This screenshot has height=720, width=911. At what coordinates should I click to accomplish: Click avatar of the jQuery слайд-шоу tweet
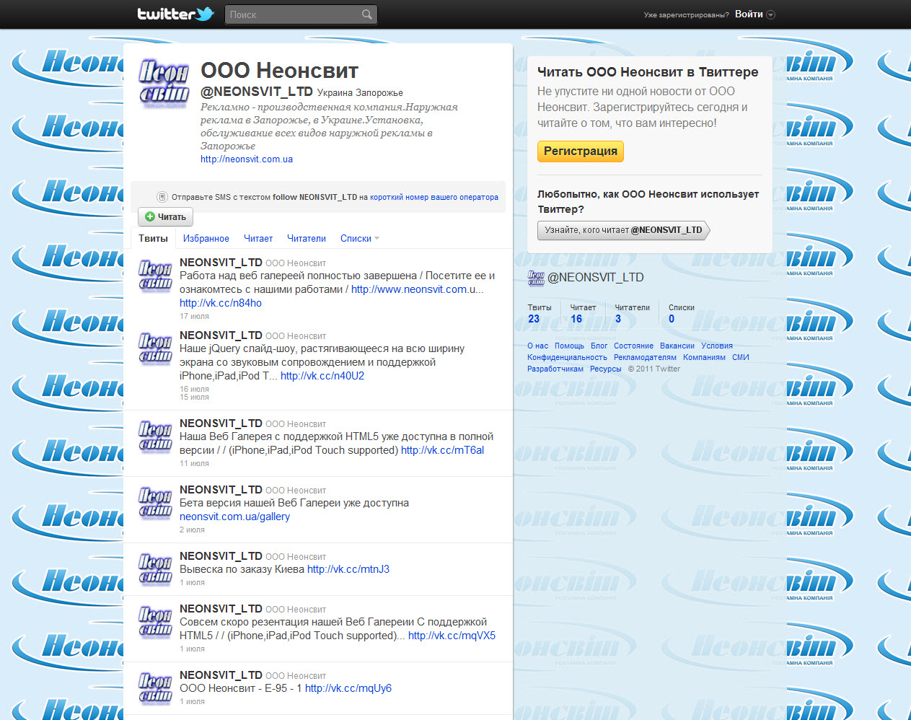pyautogui.click(x=155, y=348)
